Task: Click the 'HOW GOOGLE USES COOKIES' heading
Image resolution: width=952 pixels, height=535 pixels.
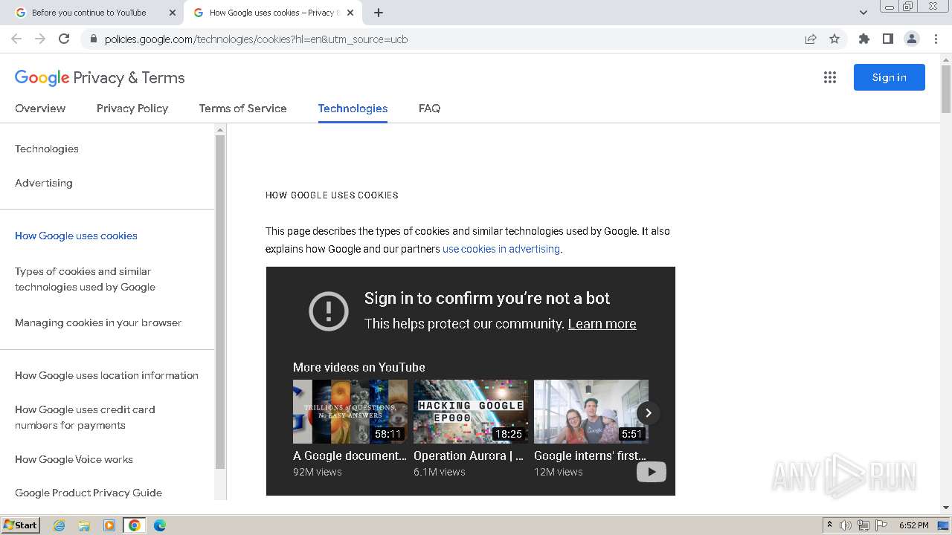Action: (x=332, y=195)
